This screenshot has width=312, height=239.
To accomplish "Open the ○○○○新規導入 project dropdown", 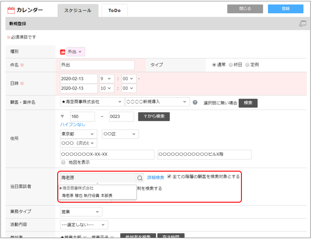I will (x=157, y=102).
